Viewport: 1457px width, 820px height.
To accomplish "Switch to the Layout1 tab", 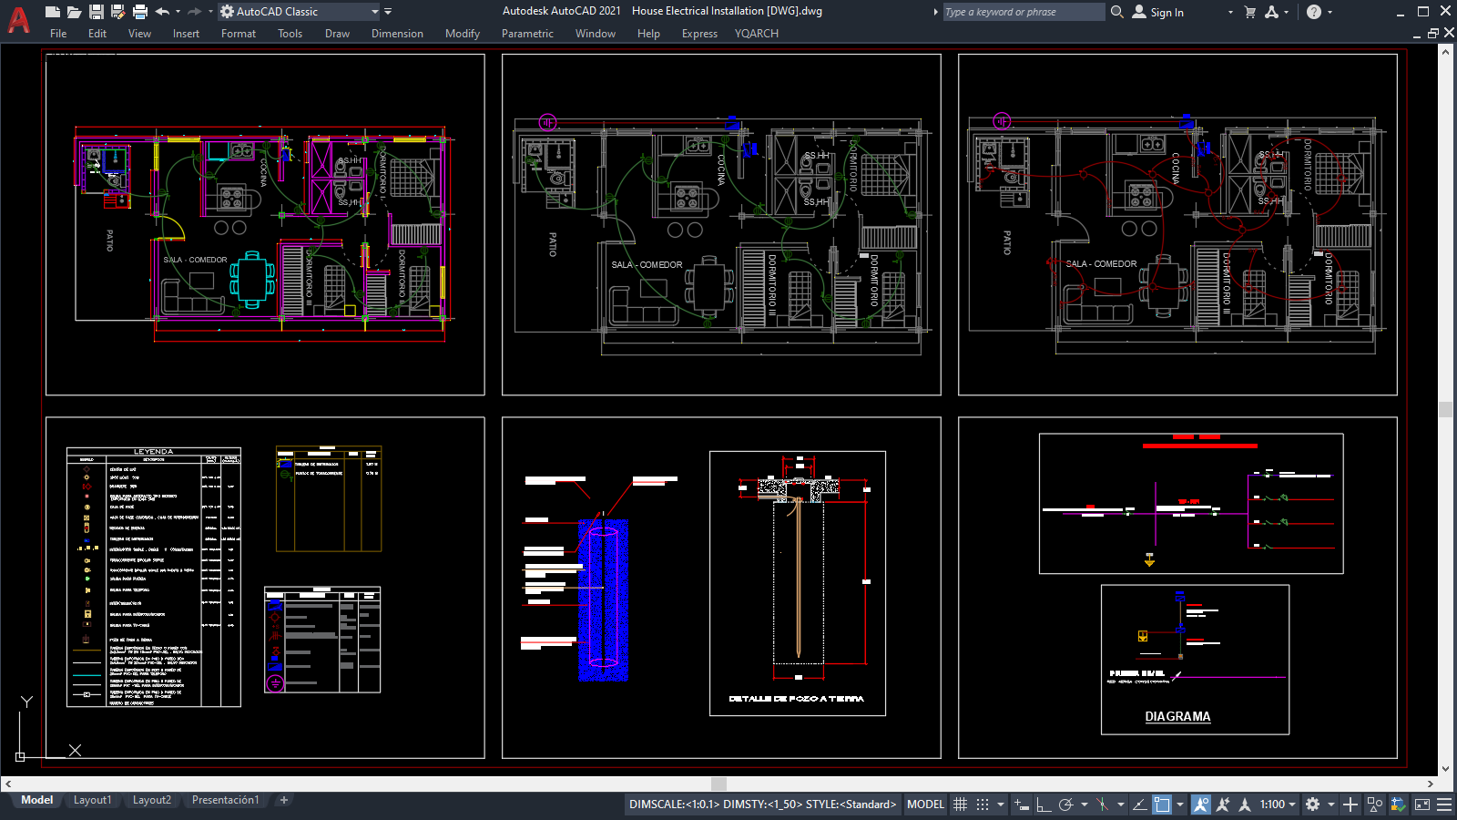I will coord(93,800).
